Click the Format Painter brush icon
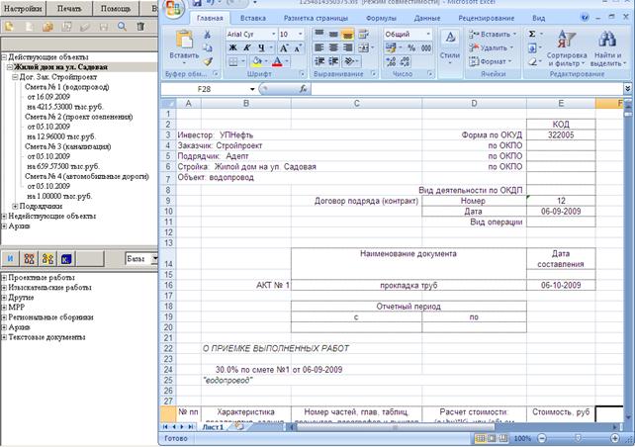The height and width of the screenshot is (447, 635). click(x=208, y=61)
